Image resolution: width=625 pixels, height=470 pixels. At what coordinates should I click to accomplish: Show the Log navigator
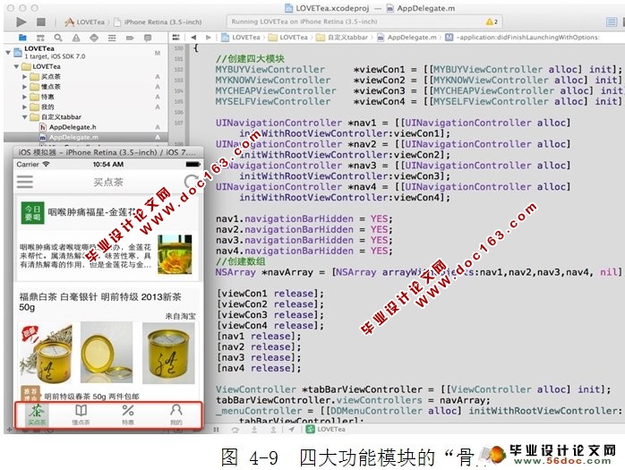tap(148, 38)
